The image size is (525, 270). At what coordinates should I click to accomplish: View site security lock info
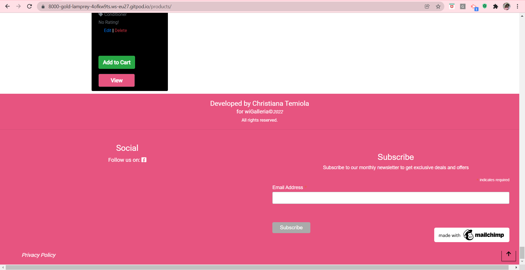[43, 7]
